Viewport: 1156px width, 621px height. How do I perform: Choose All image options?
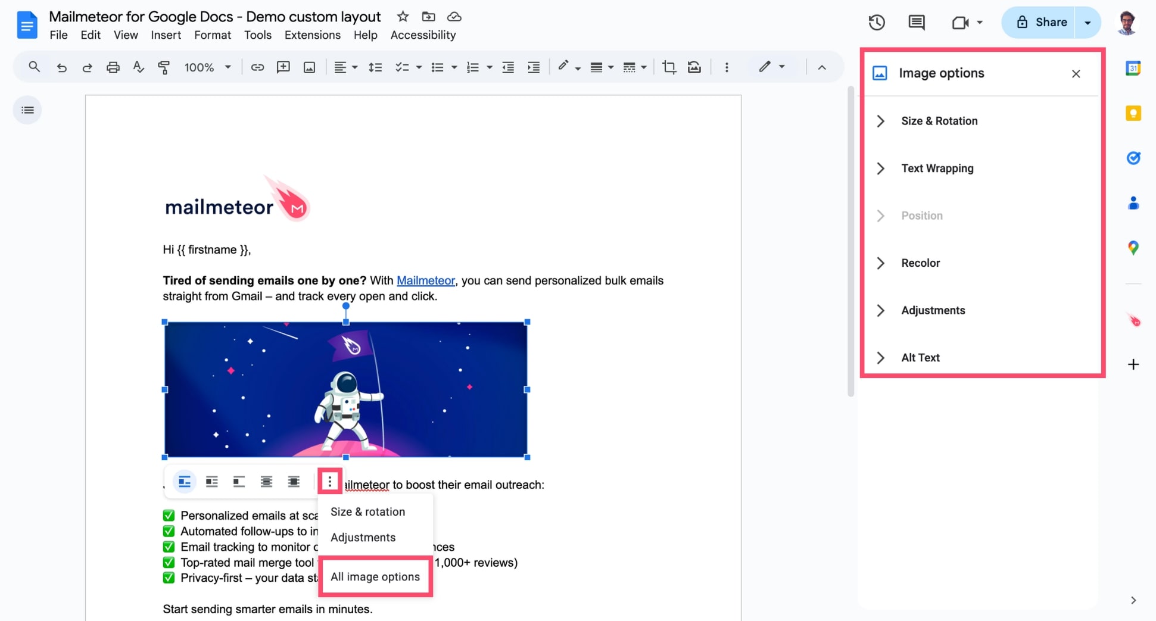pyautogui.click(x=375, y=577)
